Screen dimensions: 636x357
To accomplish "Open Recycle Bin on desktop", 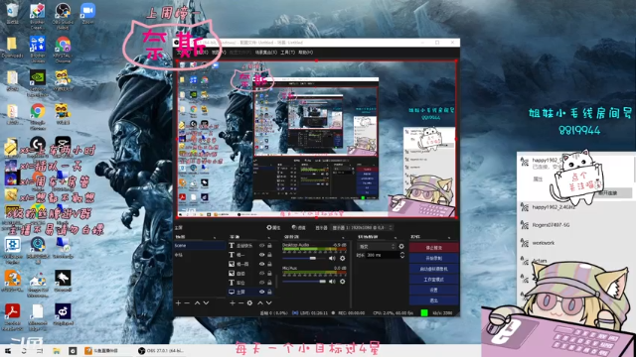I will pos(12,13).
